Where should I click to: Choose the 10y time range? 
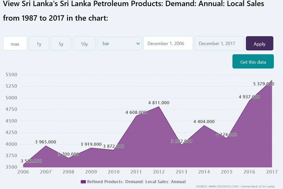tap(84, 44)
